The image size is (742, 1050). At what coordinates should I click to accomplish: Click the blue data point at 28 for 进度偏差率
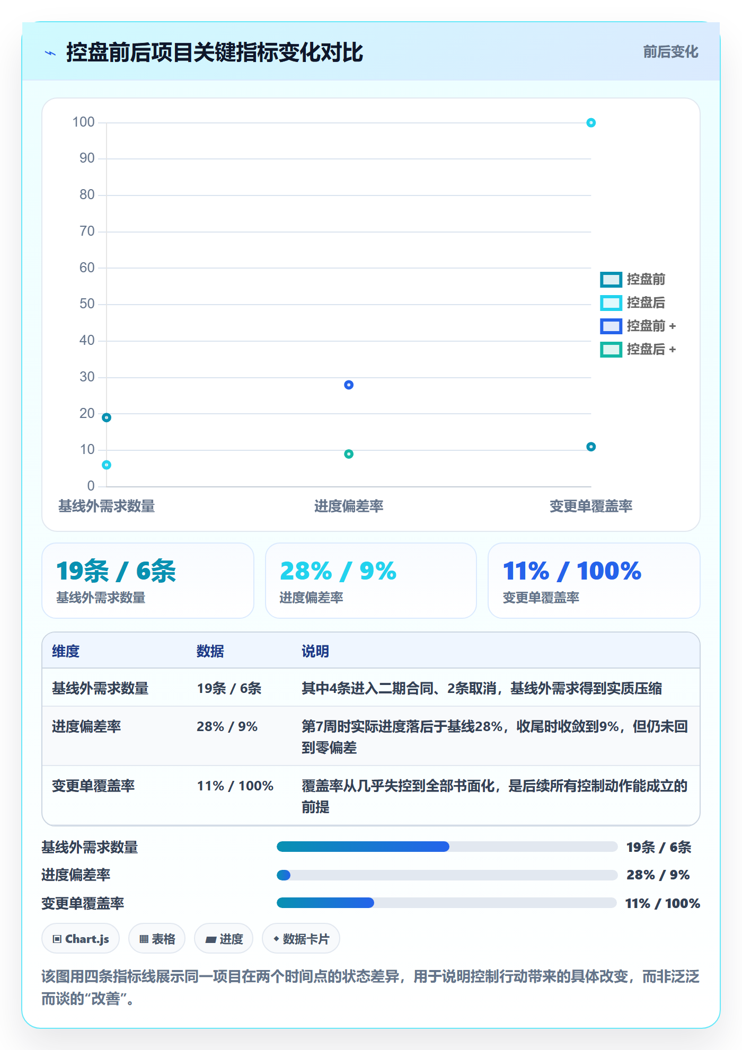tap(349, 385)
